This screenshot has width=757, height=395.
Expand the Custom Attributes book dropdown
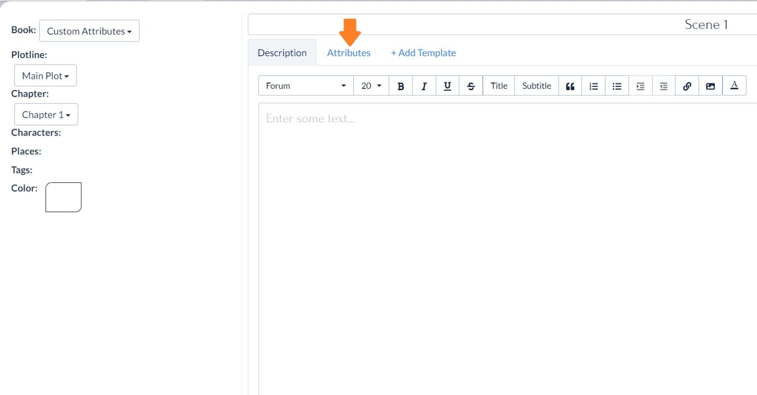(x=89, y=31)
